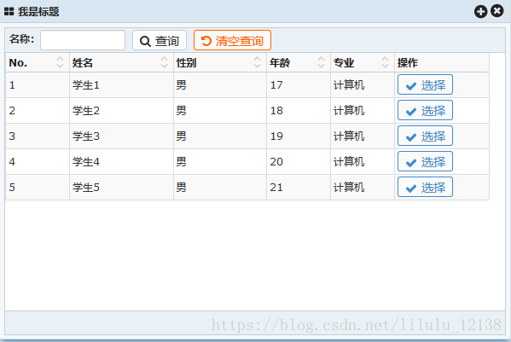The image size is (511, 342).
Task: Click age cell 17
Action: [x=299, y=85]
